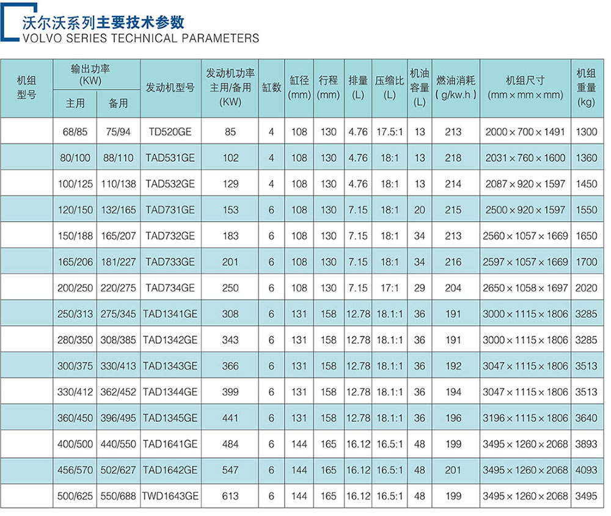Select prime output value 68/85

75,132
